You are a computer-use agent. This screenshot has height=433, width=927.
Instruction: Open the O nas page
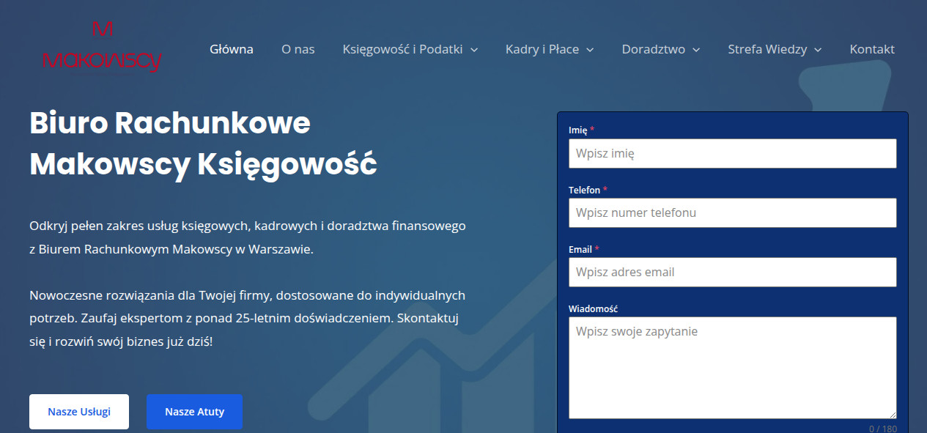(298, 49)
